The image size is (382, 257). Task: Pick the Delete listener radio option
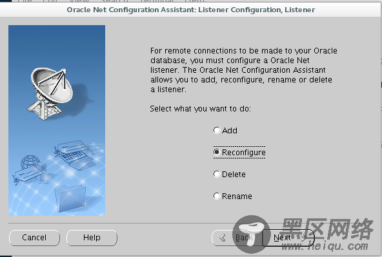230,175
